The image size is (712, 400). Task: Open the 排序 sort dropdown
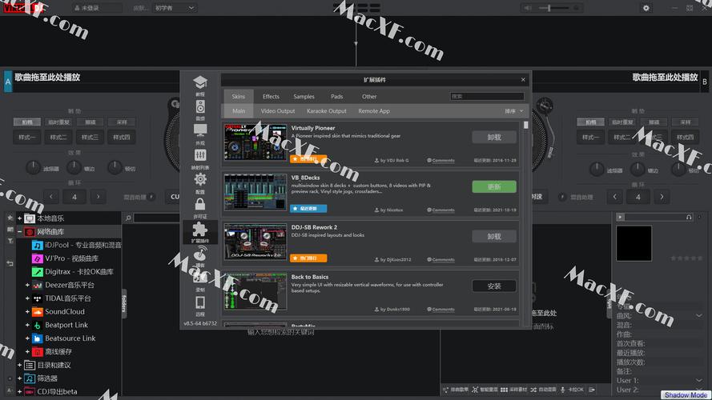pyautogui.click(x=514, y=111)
